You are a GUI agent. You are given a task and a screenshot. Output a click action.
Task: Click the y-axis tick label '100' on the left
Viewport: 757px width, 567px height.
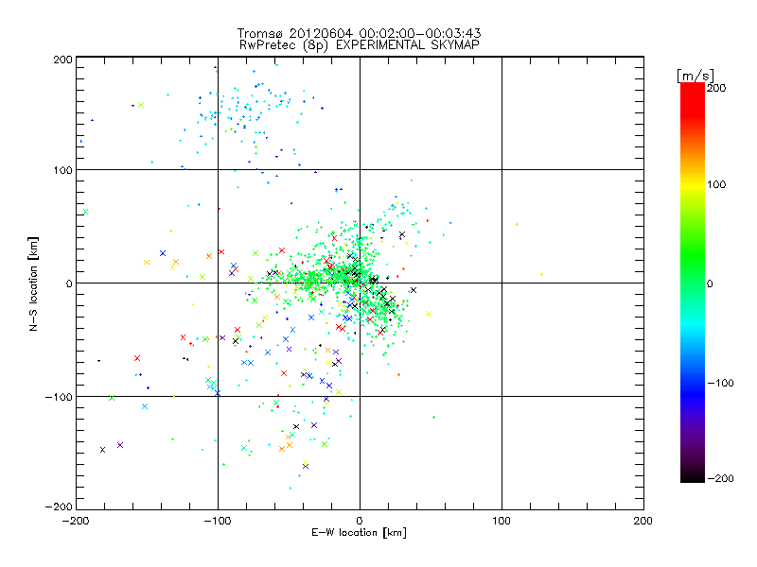tap(62, 170)
